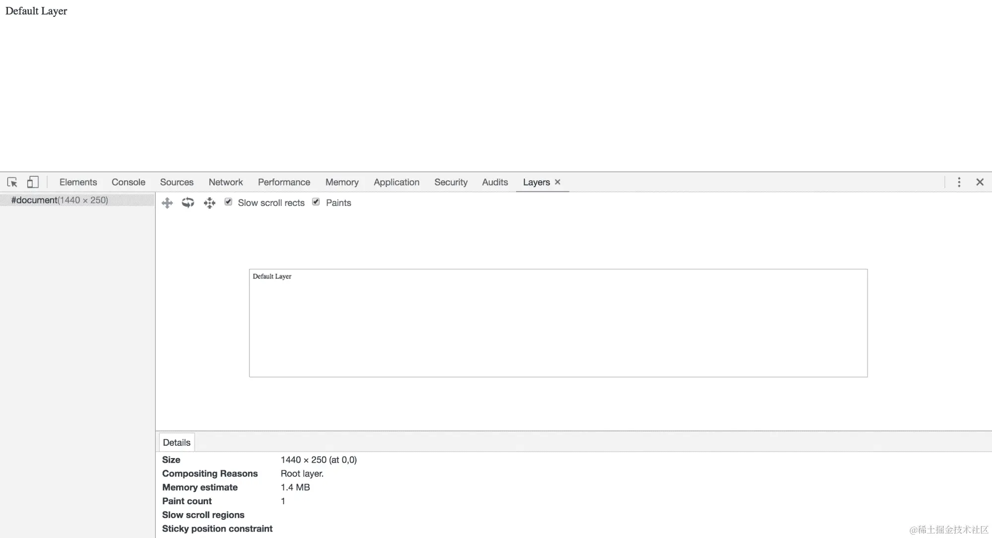Screen dimensions: 992x538
Task: Open the Audits tab
Action: (x=495, y=182)
